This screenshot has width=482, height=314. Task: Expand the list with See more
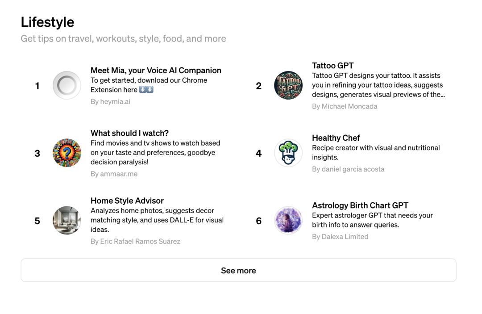pos(238,270)
